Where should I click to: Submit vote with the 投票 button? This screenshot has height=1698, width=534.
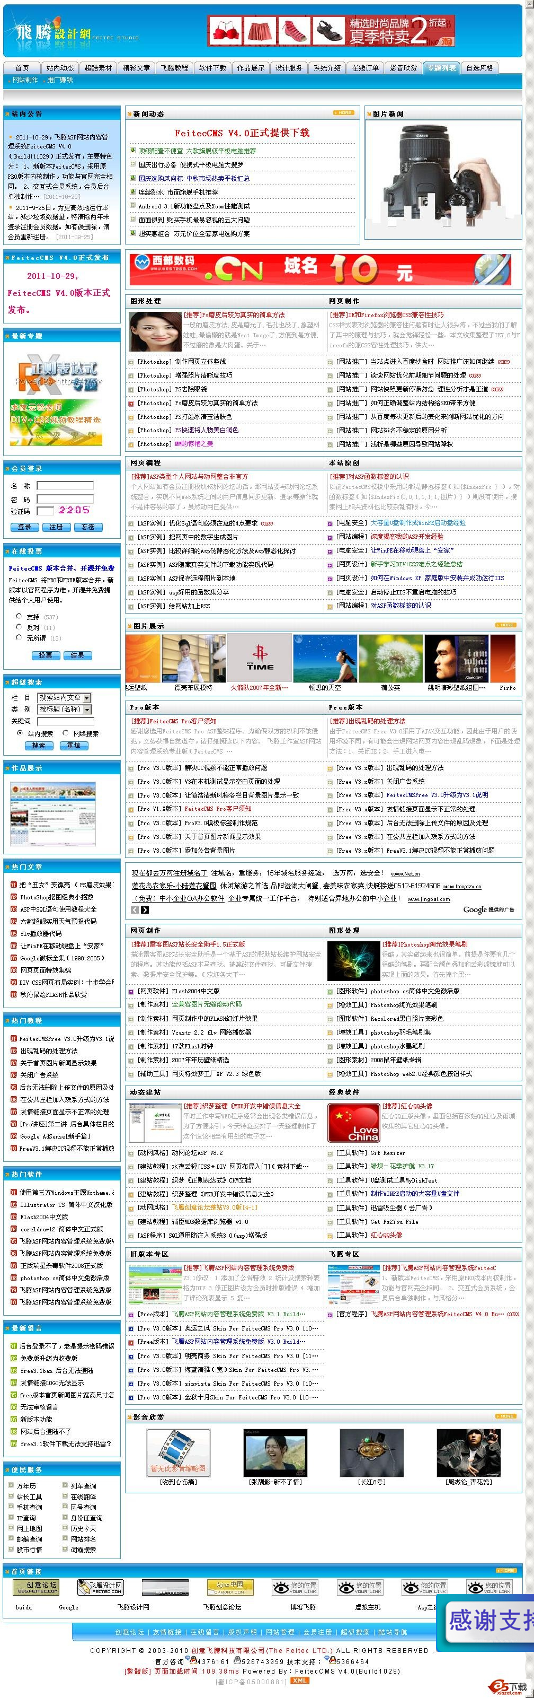[46, 655]
